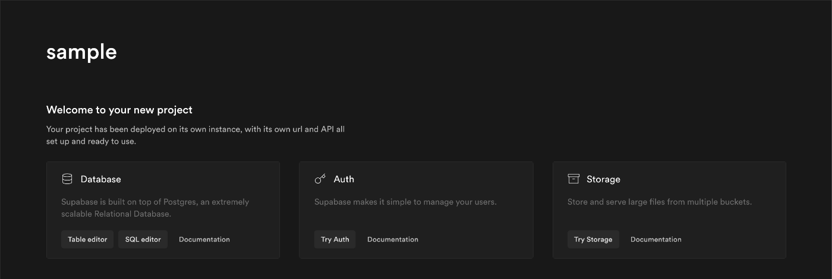Viewport: 832px width, 279px height.
Task: Click the Try Auth button
Action: point(335,239)
